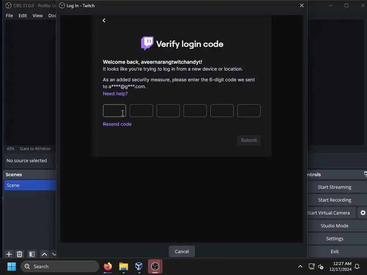Click the Resend code link

click(117, 124)
